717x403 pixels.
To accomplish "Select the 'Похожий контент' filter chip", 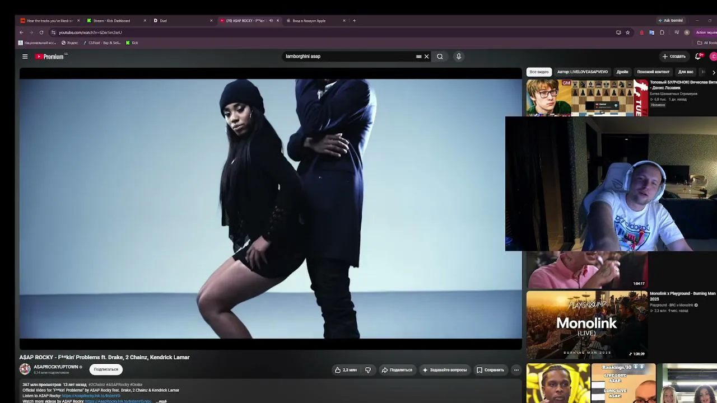I will click(x=653, y=72).
